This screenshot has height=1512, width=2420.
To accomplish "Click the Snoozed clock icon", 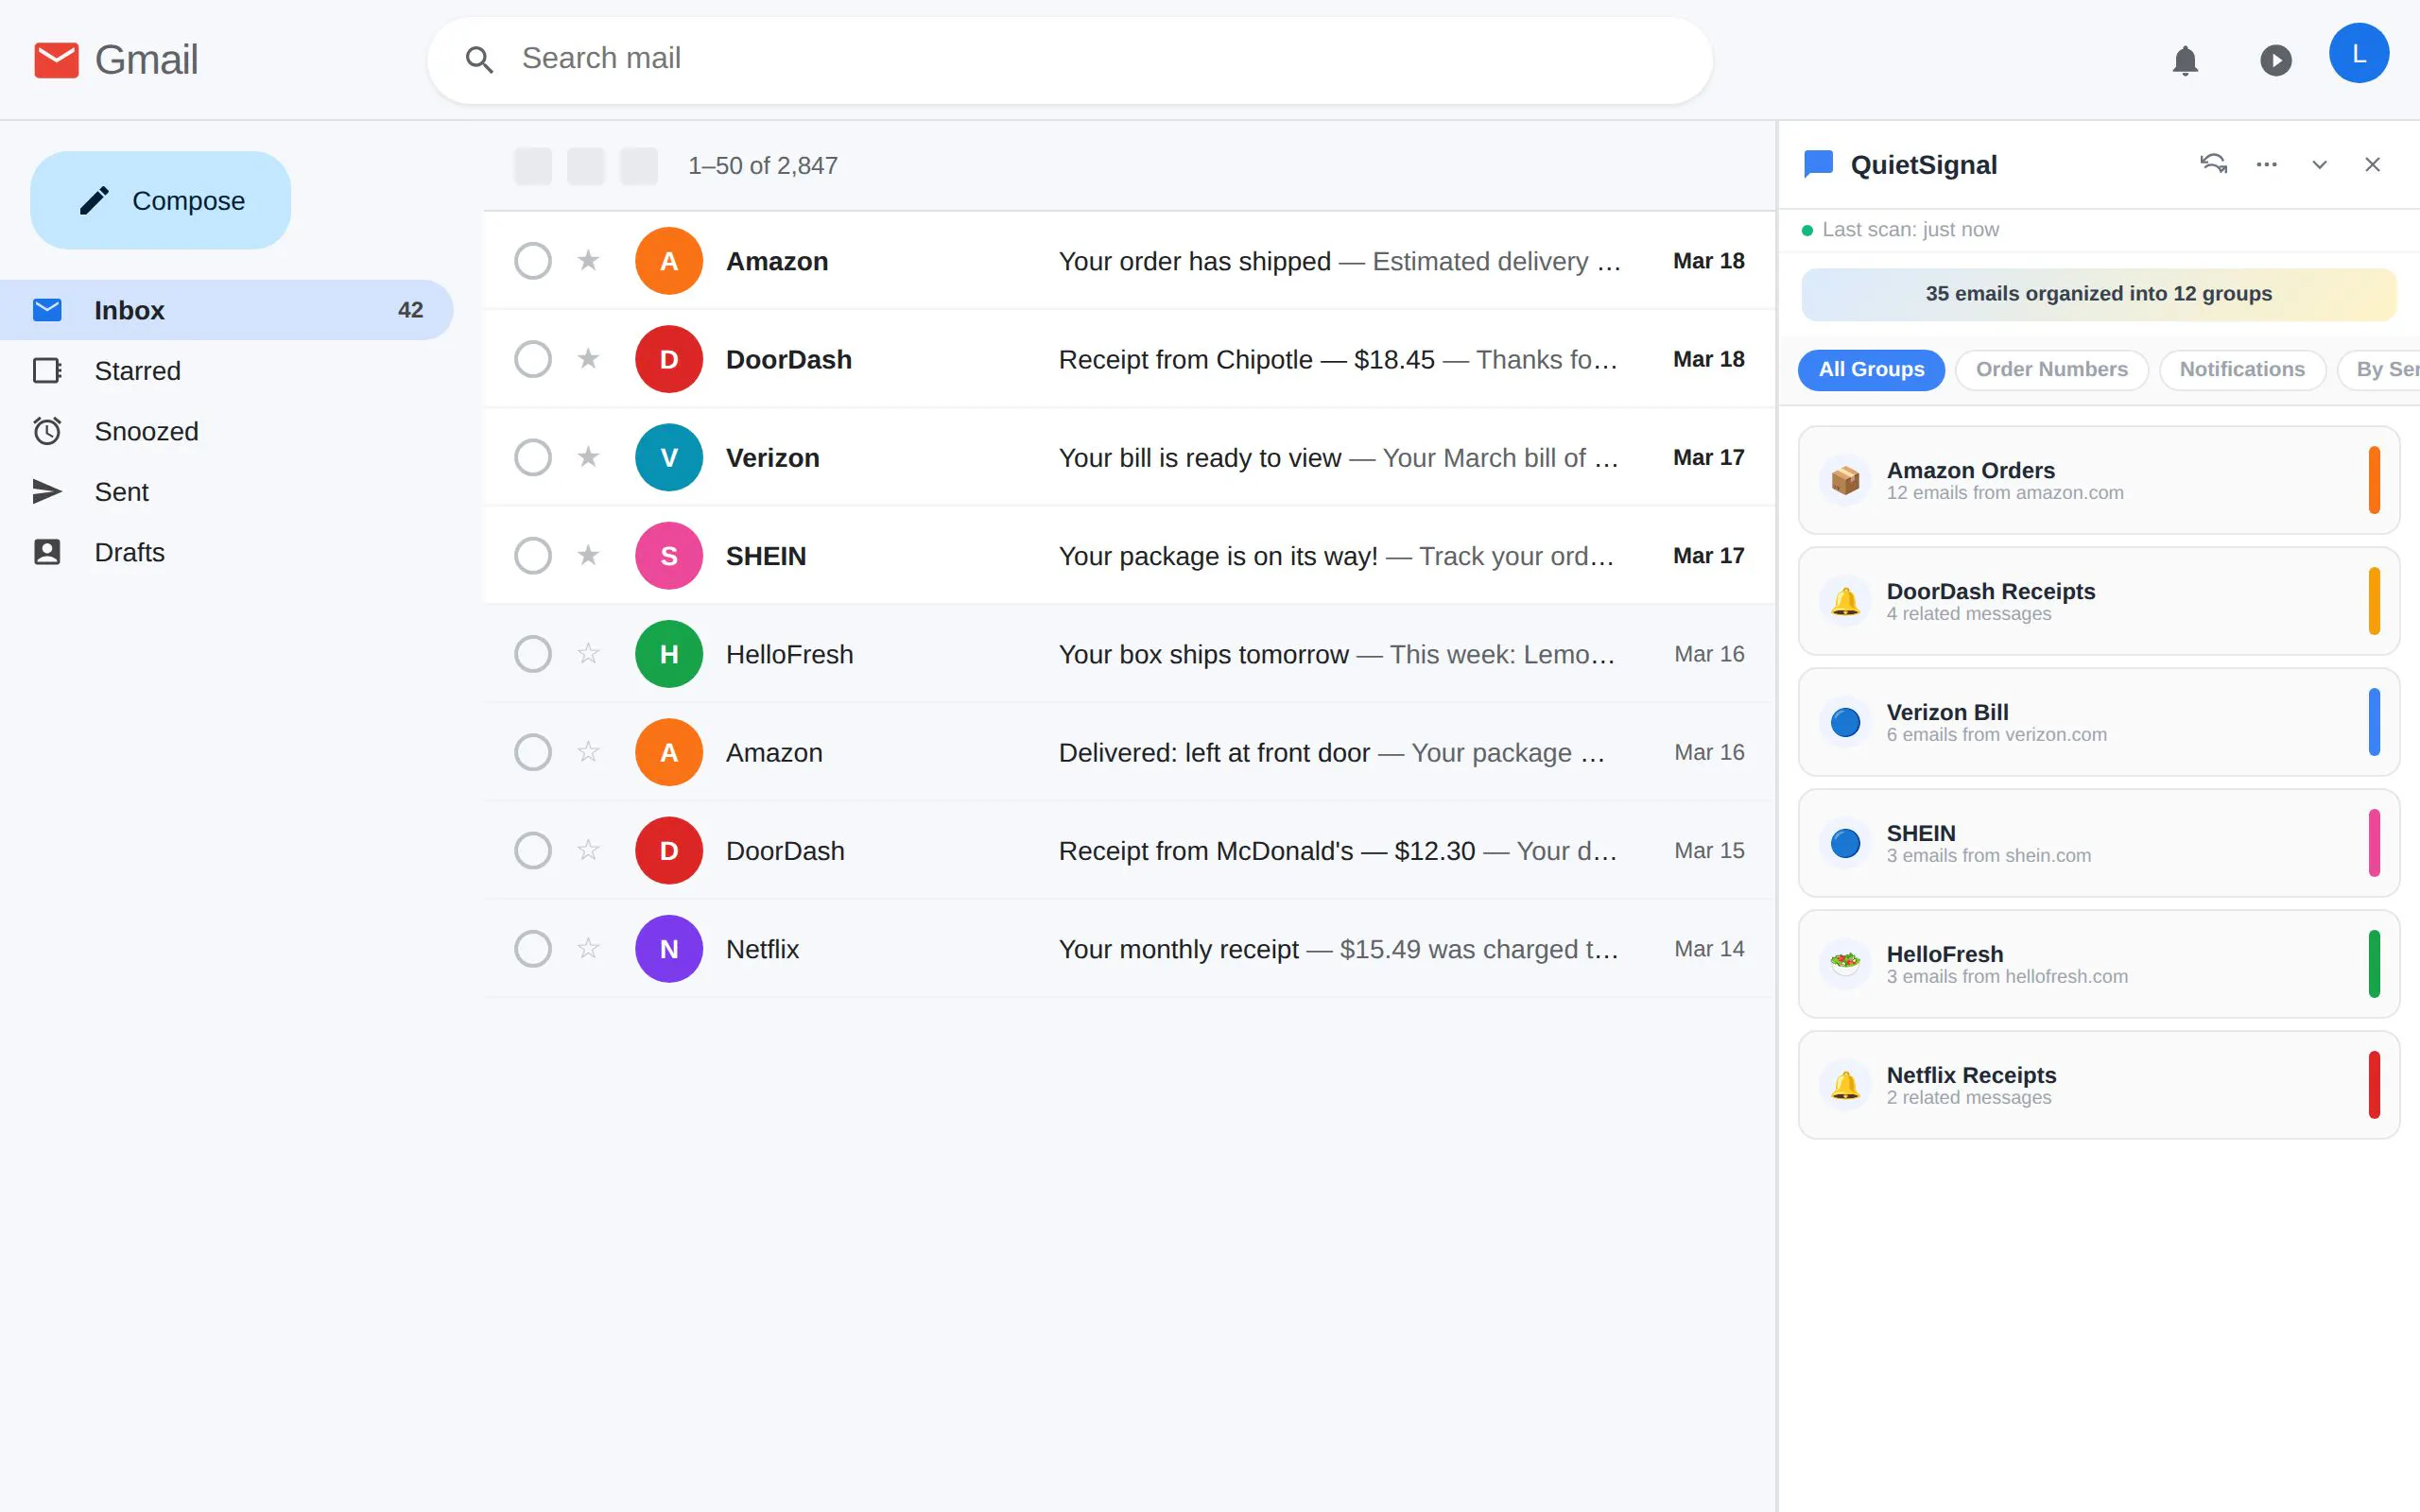I will click(x=47, y=431).
